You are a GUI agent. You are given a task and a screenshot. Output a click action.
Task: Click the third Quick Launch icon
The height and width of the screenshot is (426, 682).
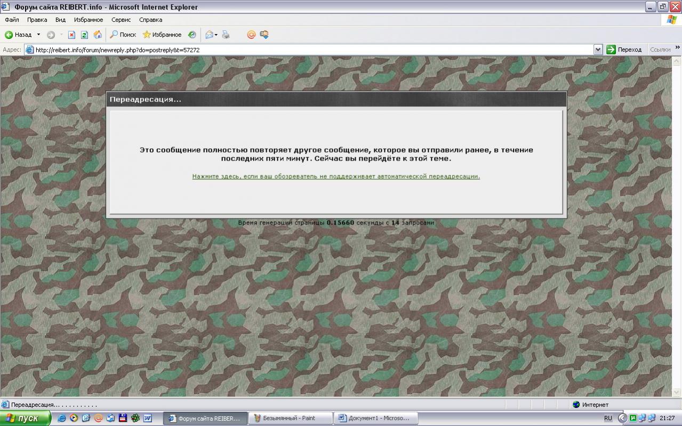(x=86, y=419)
